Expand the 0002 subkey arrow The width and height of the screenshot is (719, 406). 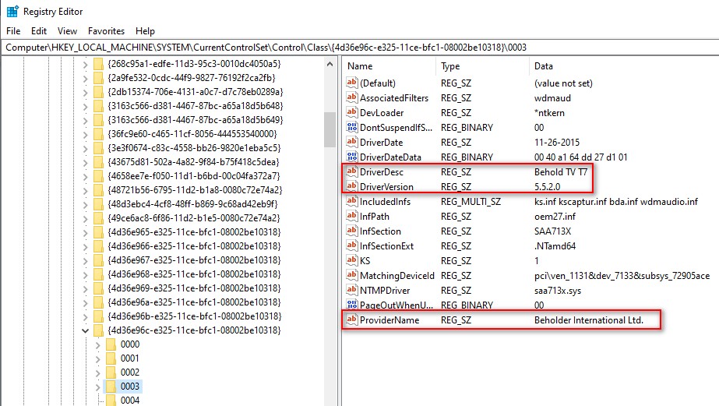pyautogui.click(x=97, y=372)
